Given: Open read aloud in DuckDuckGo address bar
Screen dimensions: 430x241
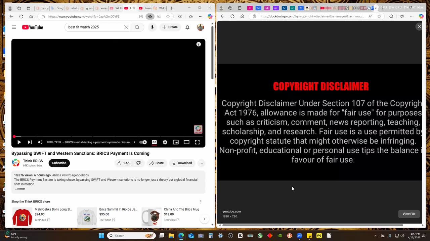Looking at the screenshot, I should click(370, 16).
